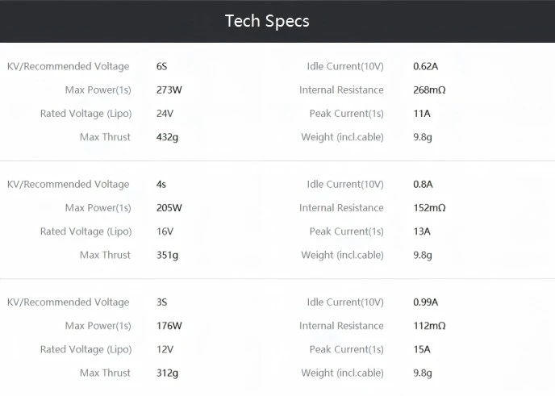The height and width of the screenshot is (396, 555).
Task: Click the Tech Specs header title
Action: pos(267,21)
